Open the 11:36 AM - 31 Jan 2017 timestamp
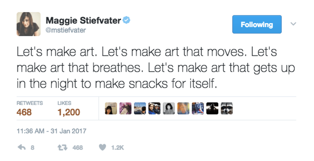Image resolution: width=314 pixels, height=161 pixels. (x=51, y=131)
